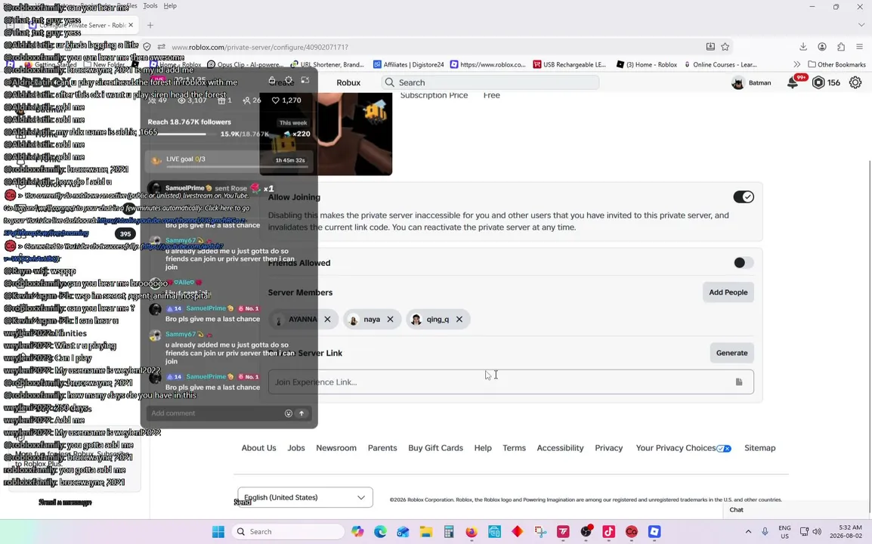Image resolution: width=872 pixels, height=544 pixels.
Task: Open the Buy Gift Cards footer link
Action: (x=435, y=448)
